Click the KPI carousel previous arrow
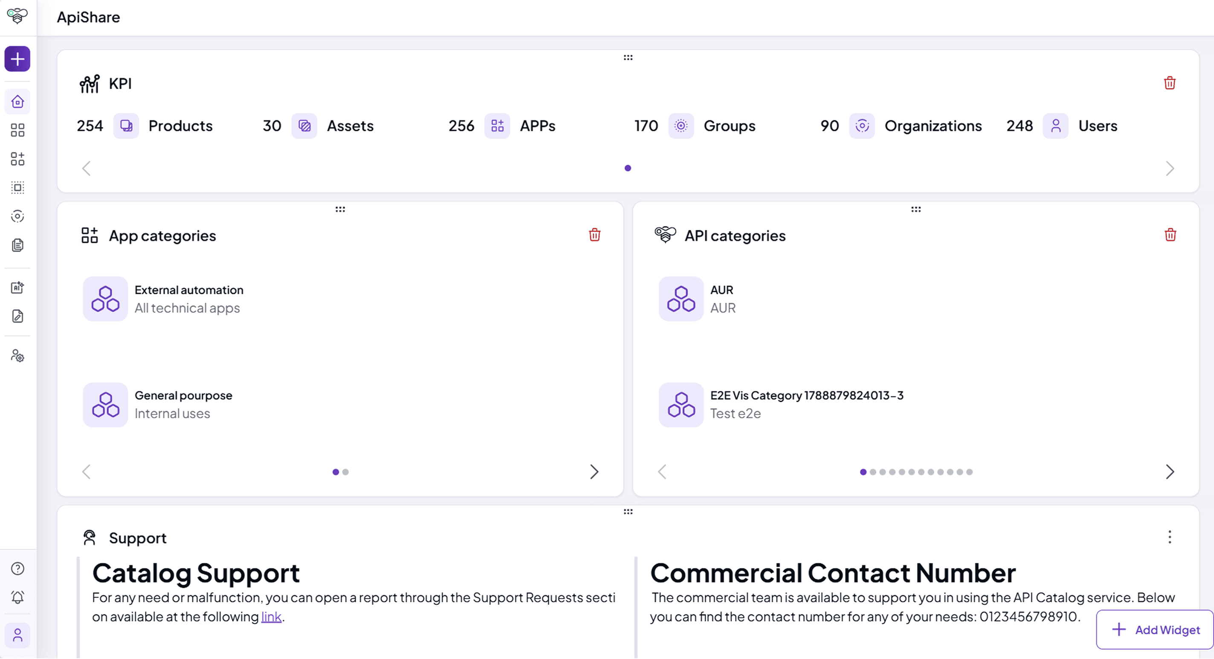This screenshot has width=1214, height=659. [x=86, y=168]
